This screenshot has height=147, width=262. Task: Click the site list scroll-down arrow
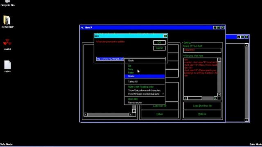134,111
